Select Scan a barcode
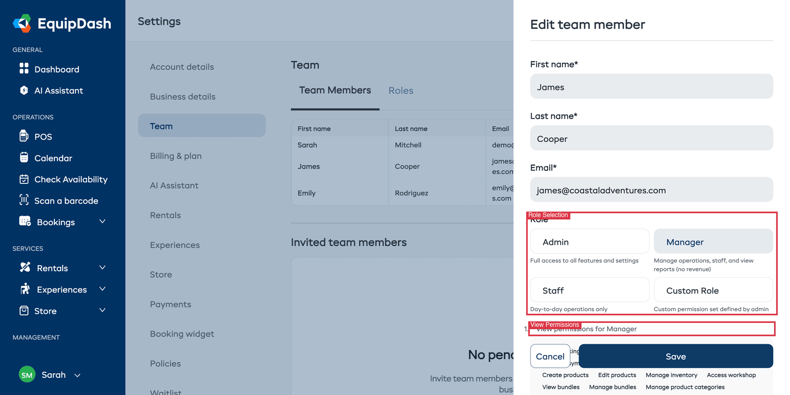The image size is (790, 395). pyautogui.click(x=66, y=201)
